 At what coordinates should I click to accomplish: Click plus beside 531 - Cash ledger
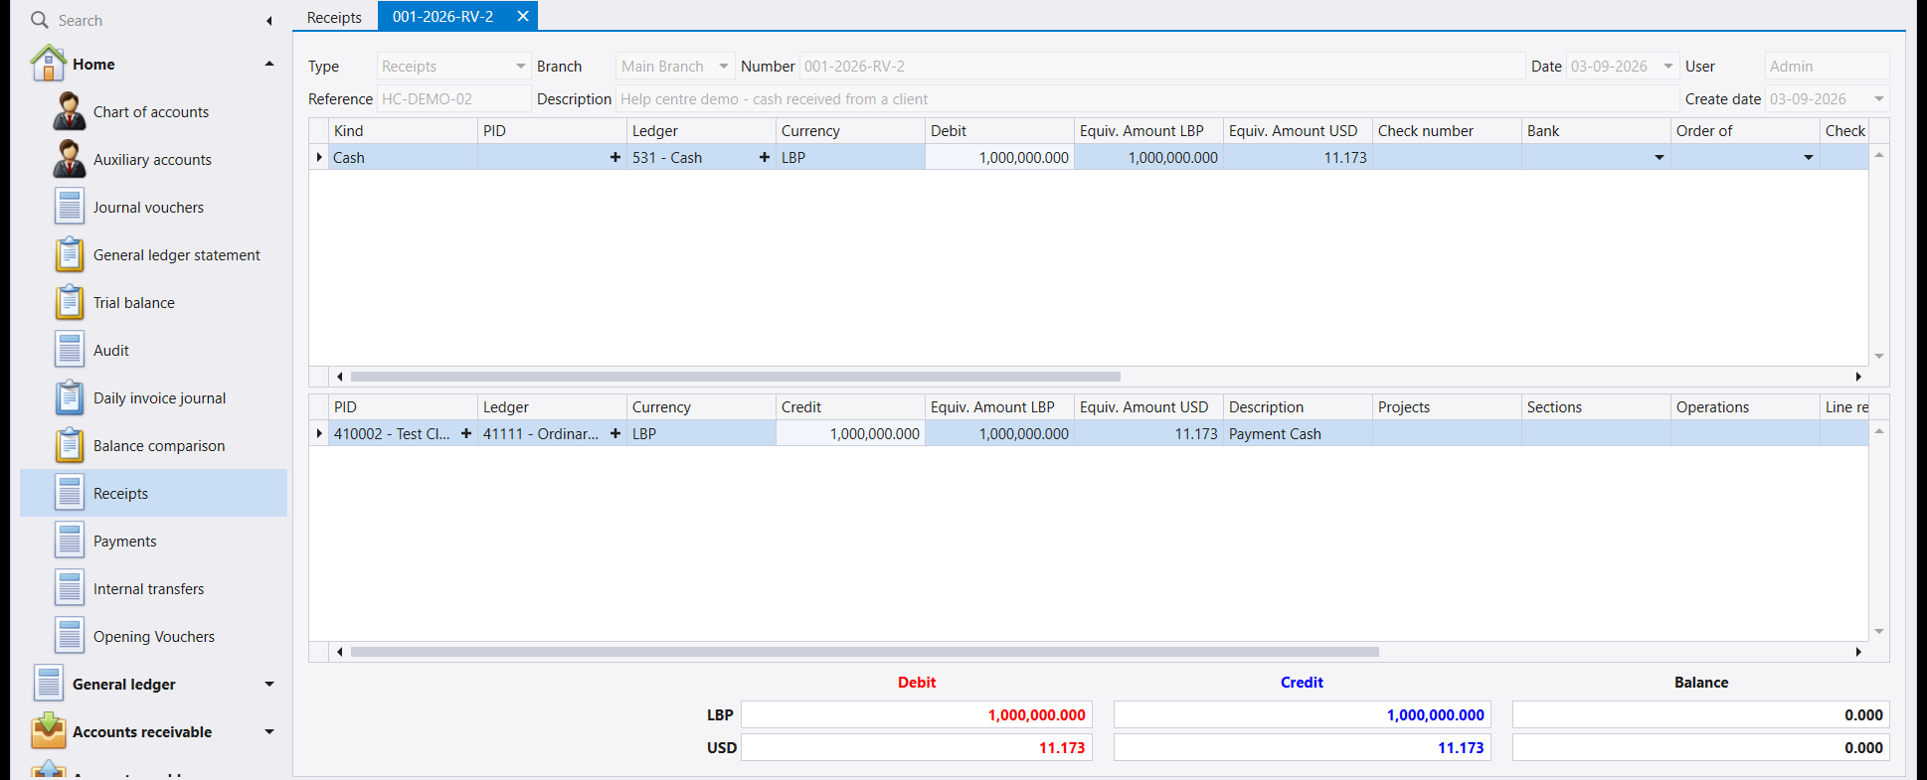[764, 157]
